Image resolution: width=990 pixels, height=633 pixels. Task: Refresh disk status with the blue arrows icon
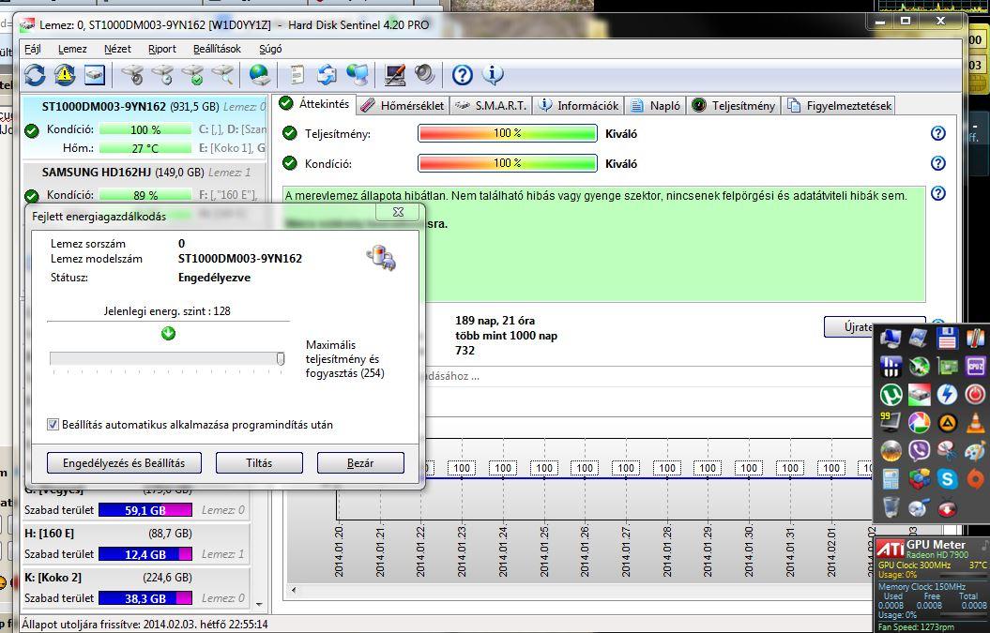[35, 75]
